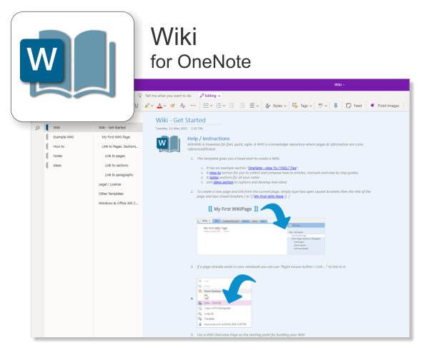
Task: Expand the numbered list style dropdown
Action: pyautogui.click(x=224, y=106)
